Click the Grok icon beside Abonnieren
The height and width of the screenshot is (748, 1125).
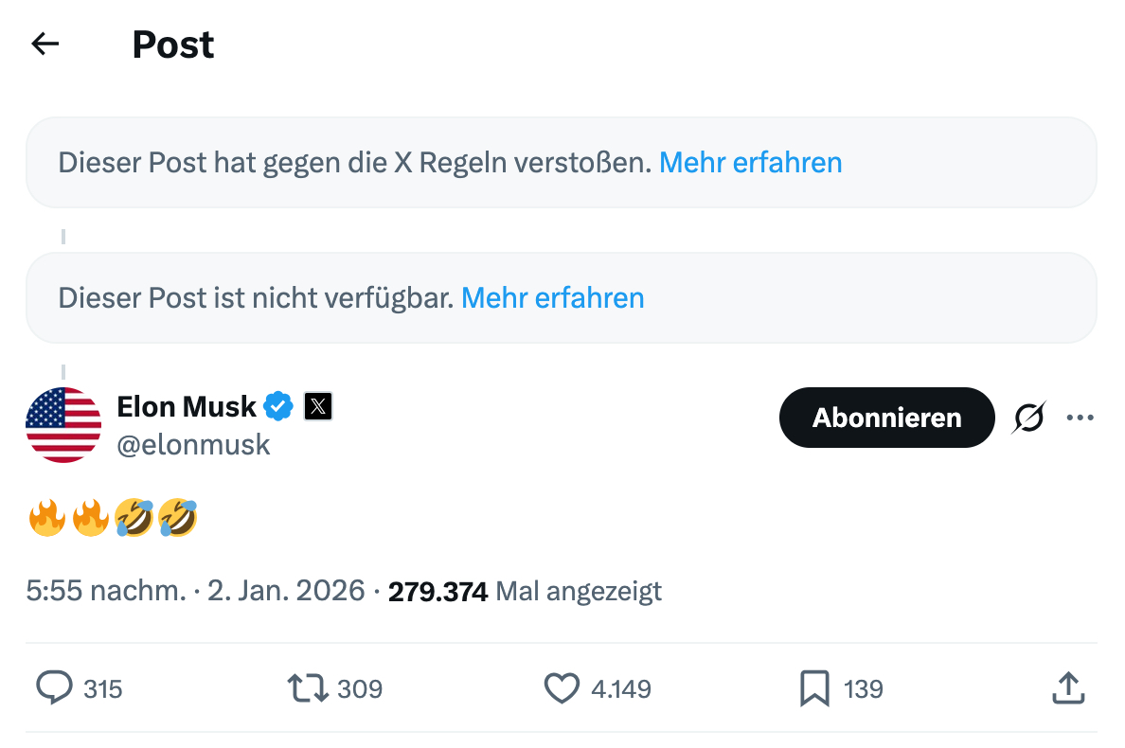tap(1029, 418)
